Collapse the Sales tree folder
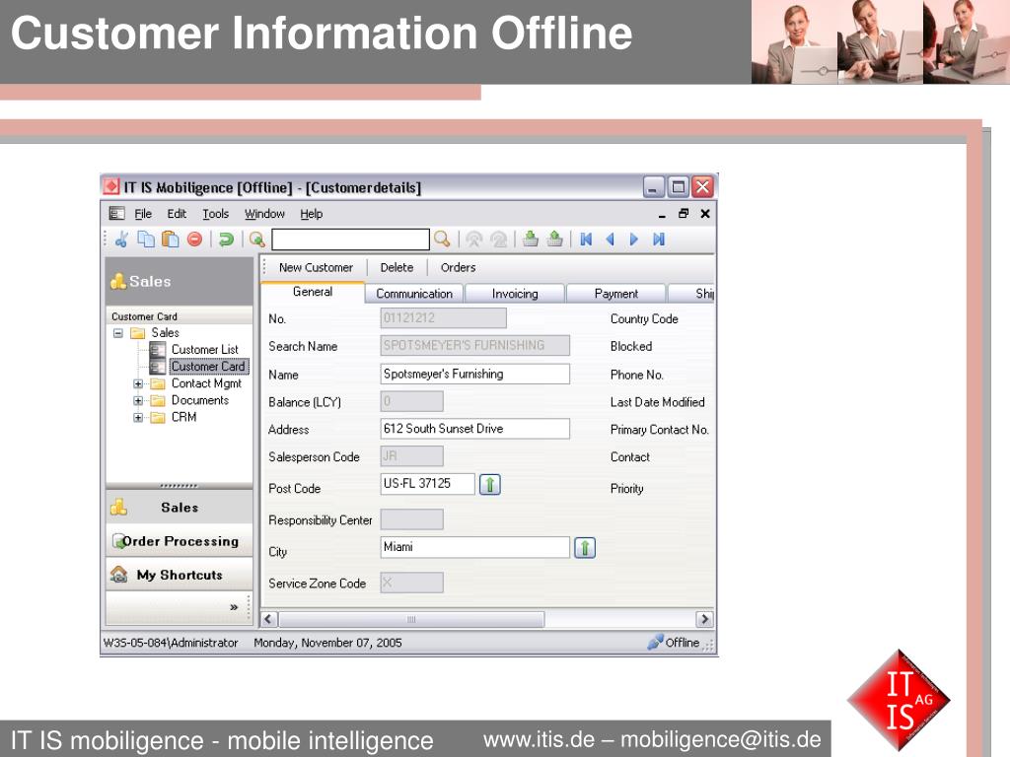Viewport: 1010px width, 757px height. click(x=118, y=333)
